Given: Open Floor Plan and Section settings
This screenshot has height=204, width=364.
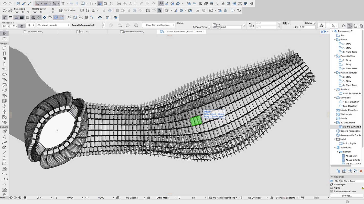Looking at the screenshot, I should (158, 25).
